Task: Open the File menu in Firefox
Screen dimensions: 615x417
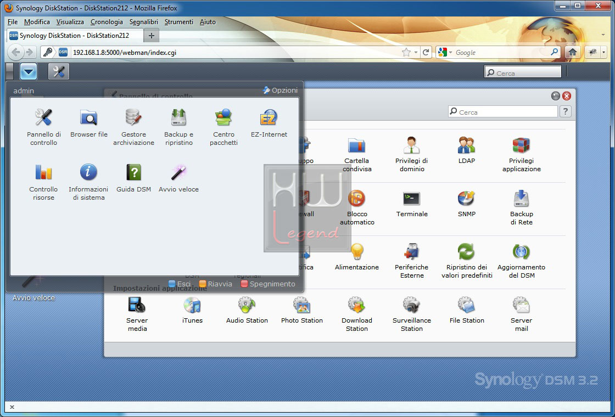Action: click(13, 22)
